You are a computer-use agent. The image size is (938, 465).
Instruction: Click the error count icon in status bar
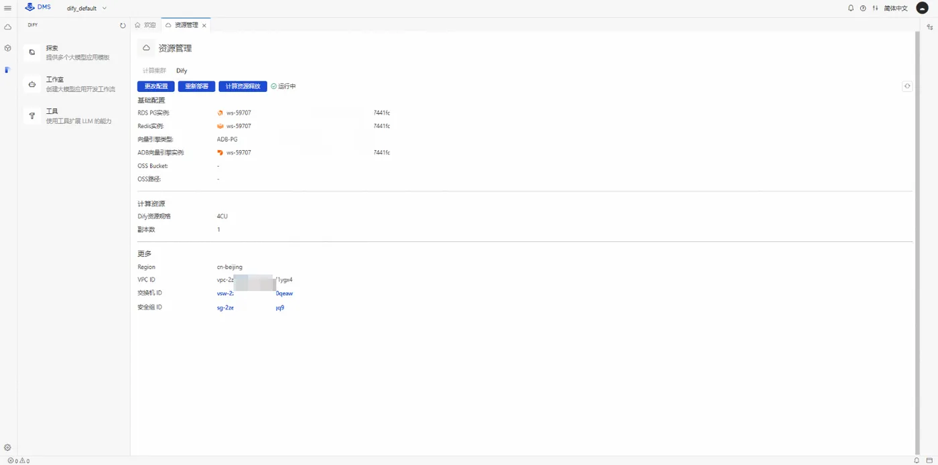[11, 461]
